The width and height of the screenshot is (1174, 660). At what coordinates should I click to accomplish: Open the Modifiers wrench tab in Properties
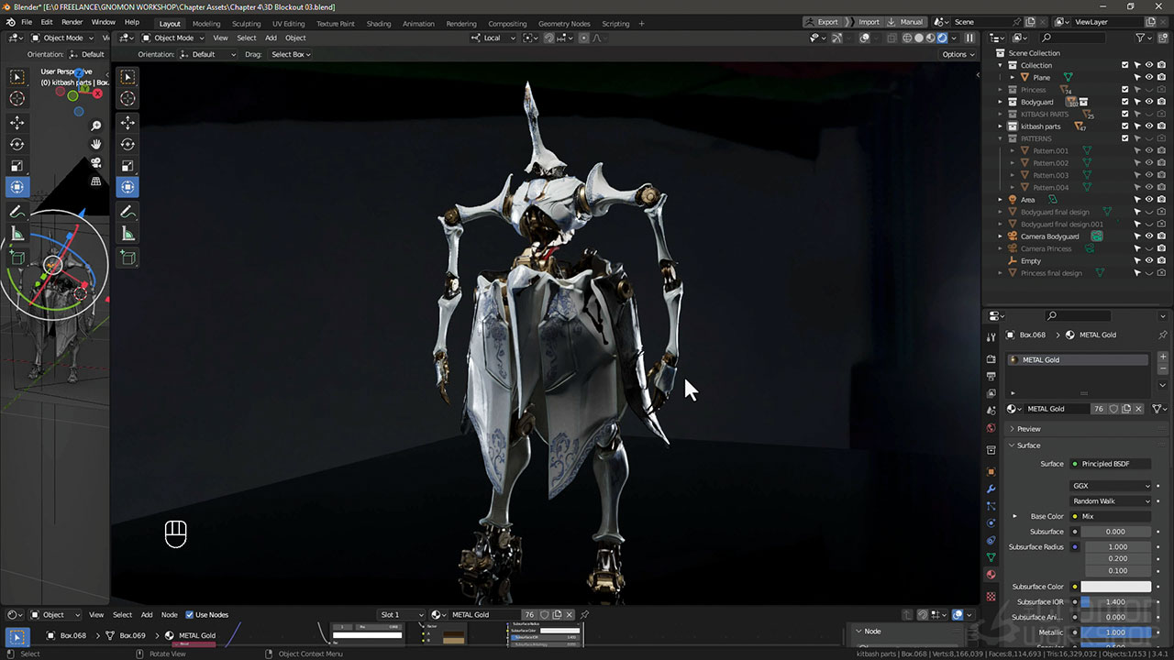[x=991, y=489]
